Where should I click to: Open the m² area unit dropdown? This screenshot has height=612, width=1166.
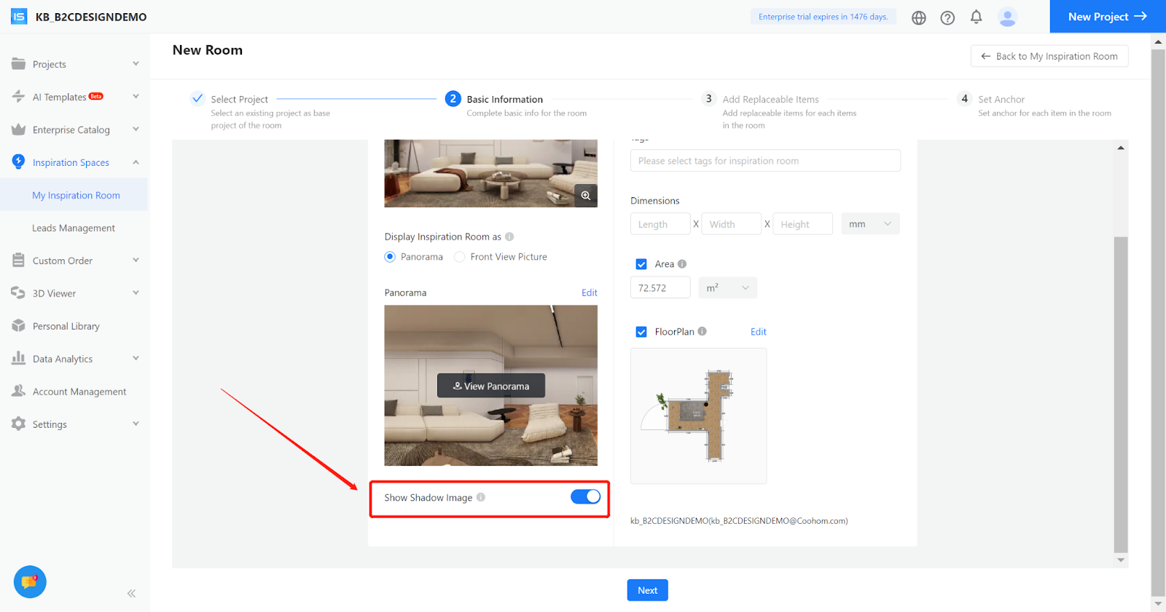point(727,288)
